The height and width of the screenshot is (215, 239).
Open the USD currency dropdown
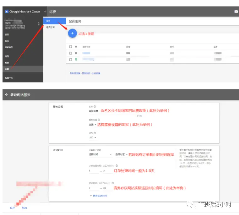point(92,137)
